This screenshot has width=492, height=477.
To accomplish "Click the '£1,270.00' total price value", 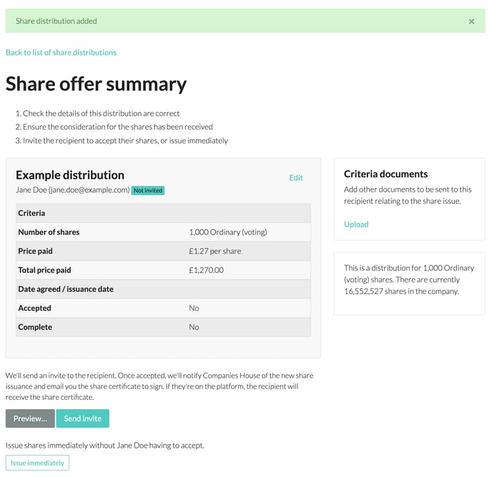I will point(206,270).
